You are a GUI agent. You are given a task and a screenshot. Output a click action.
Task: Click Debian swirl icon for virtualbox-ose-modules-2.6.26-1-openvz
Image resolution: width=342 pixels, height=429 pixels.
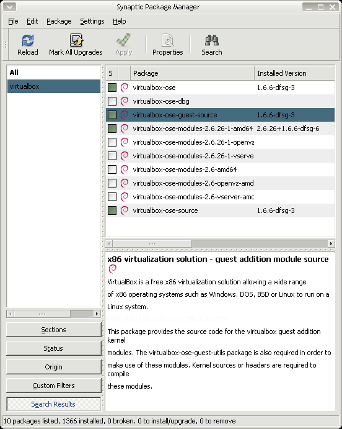point(125,142)
